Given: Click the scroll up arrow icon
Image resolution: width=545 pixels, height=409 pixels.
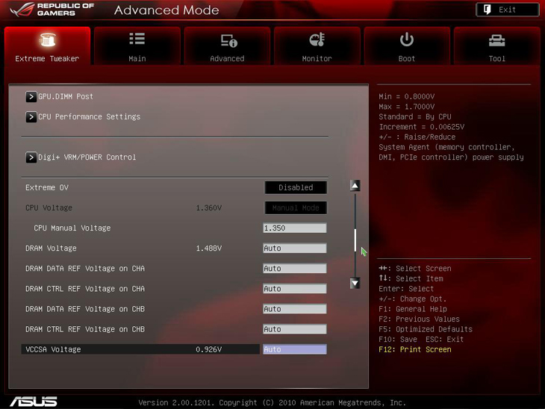Looking at the screenshot, I should click(355, 186).
